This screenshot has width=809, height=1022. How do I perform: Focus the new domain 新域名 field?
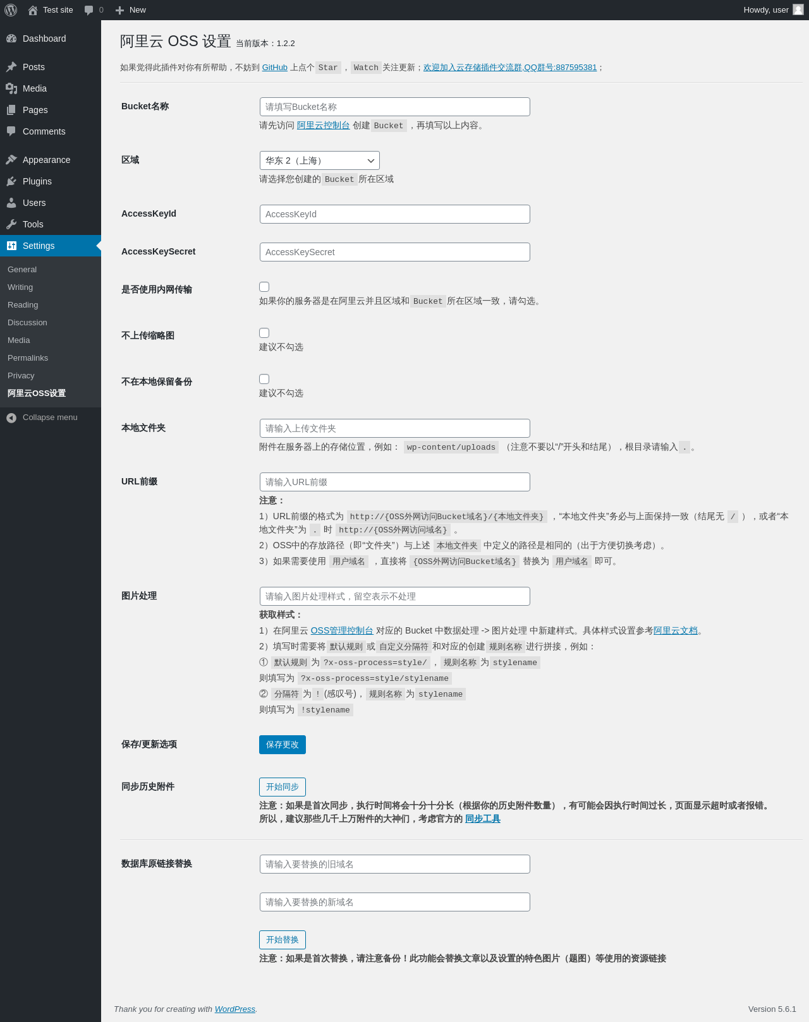tap(395, 902)
